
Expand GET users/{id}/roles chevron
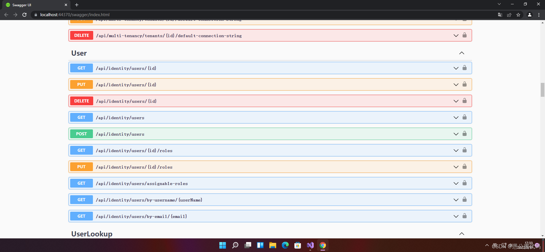click(456, 150)
